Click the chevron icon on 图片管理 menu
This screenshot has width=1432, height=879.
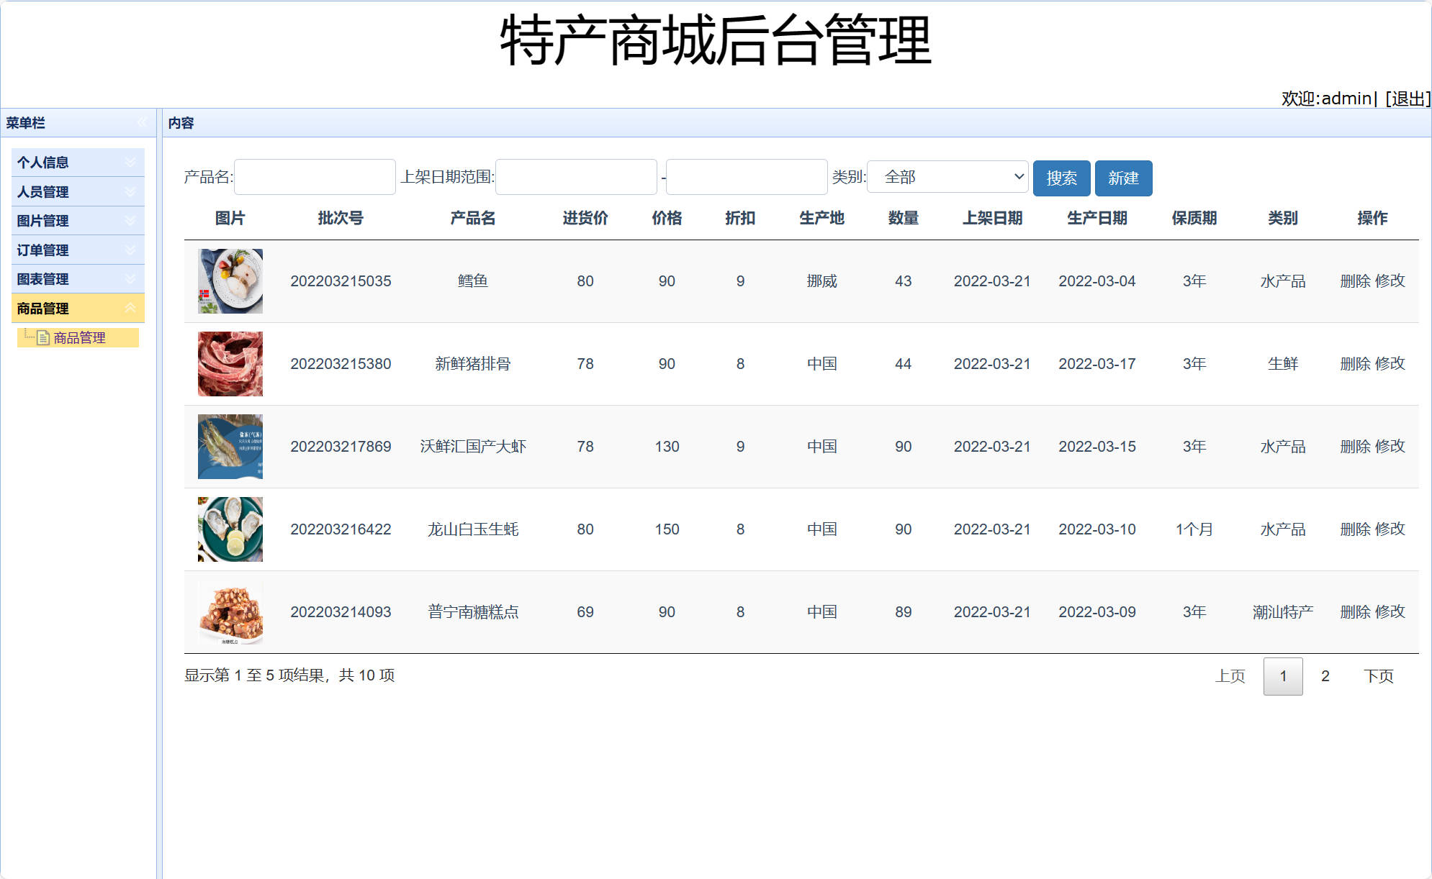pyautogui.click(x=130, y=221)
